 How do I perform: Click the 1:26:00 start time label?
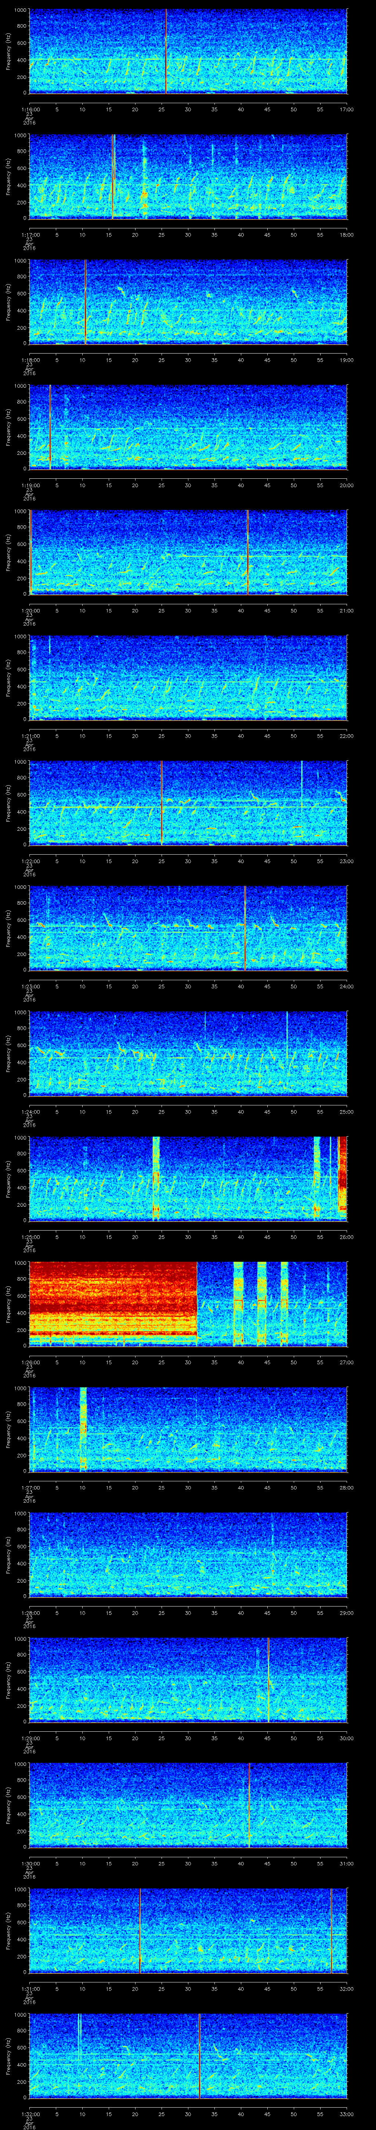pos(30,1362)
